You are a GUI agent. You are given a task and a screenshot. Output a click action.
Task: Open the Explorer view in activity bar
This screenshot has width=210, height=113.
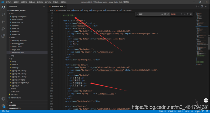point(3,7)
